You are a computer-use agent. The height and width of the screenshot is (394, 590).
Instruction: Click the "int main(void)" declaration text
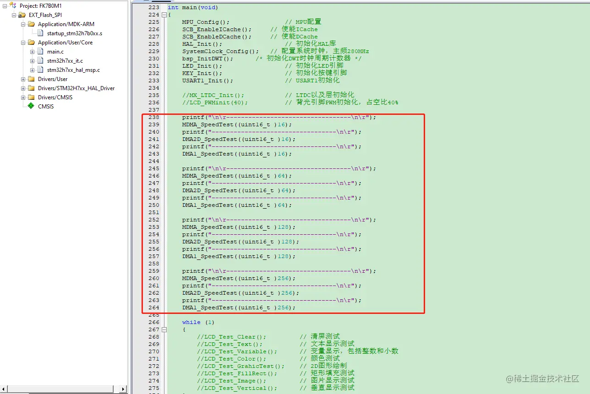193,7
